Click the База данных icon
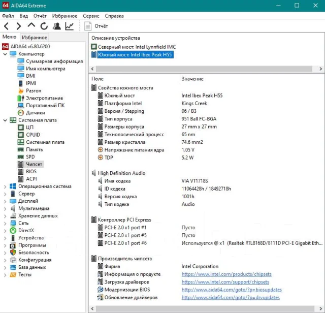Viewport: 325px width, 313px height. [13, 267]
